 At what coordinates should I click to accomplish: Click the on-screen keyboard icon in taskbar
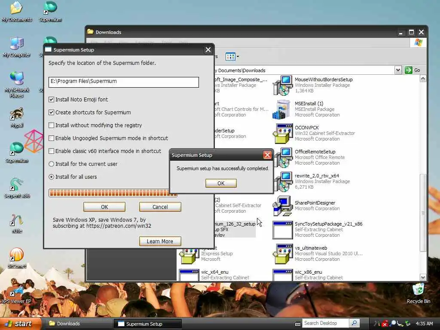298,324
